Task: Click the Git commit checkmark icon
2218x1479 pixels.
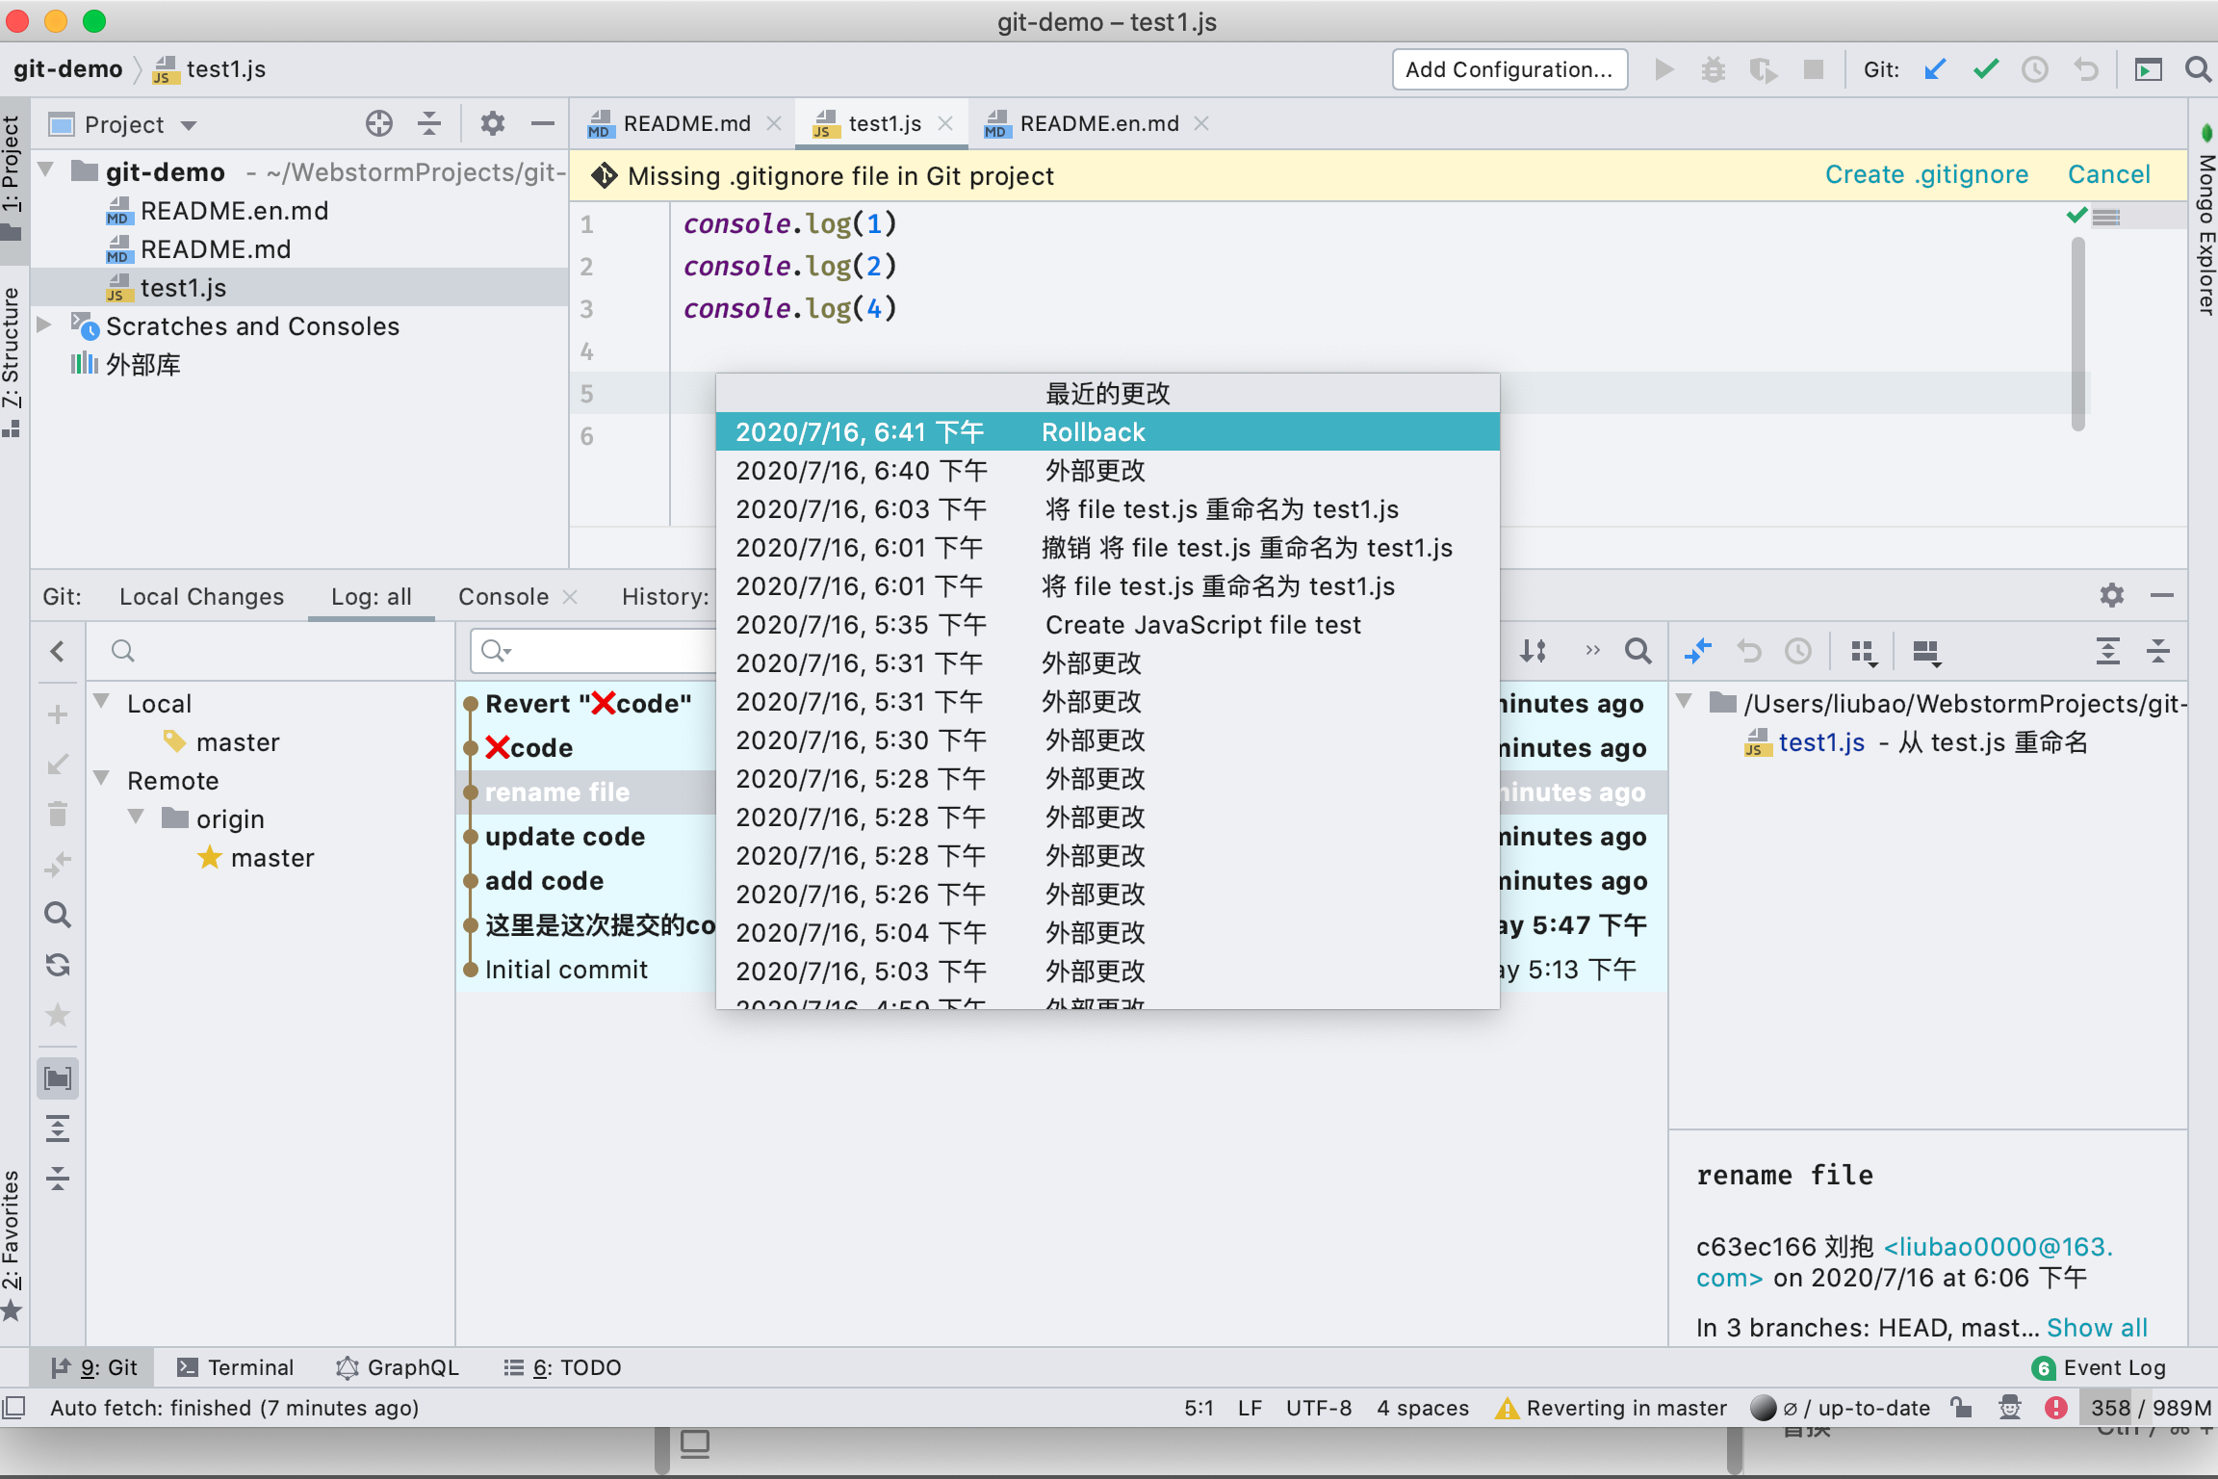Action: [x=1985, y=69]
